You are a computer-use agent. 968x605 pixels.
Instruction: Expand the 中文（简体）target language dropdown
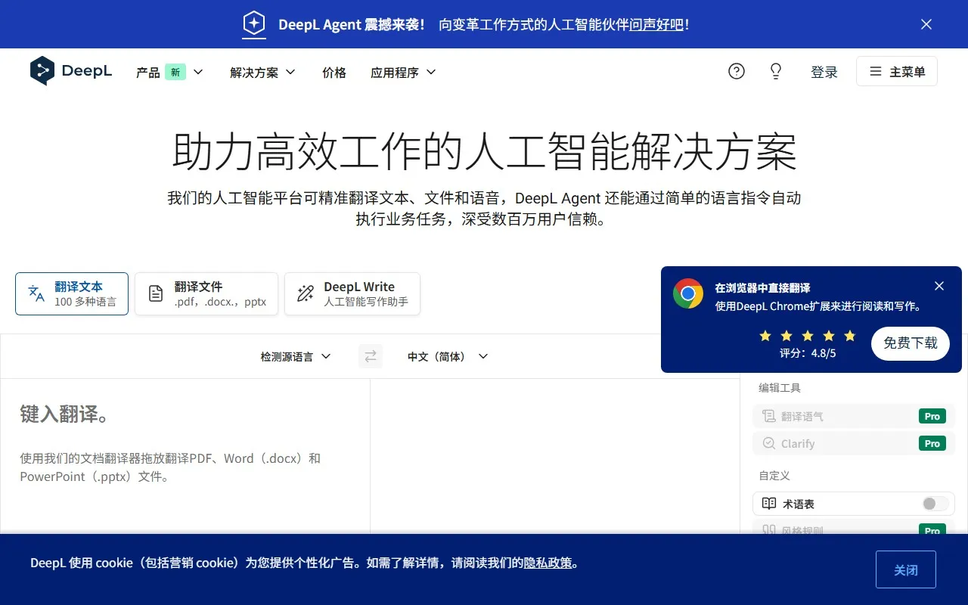point(447,356)
